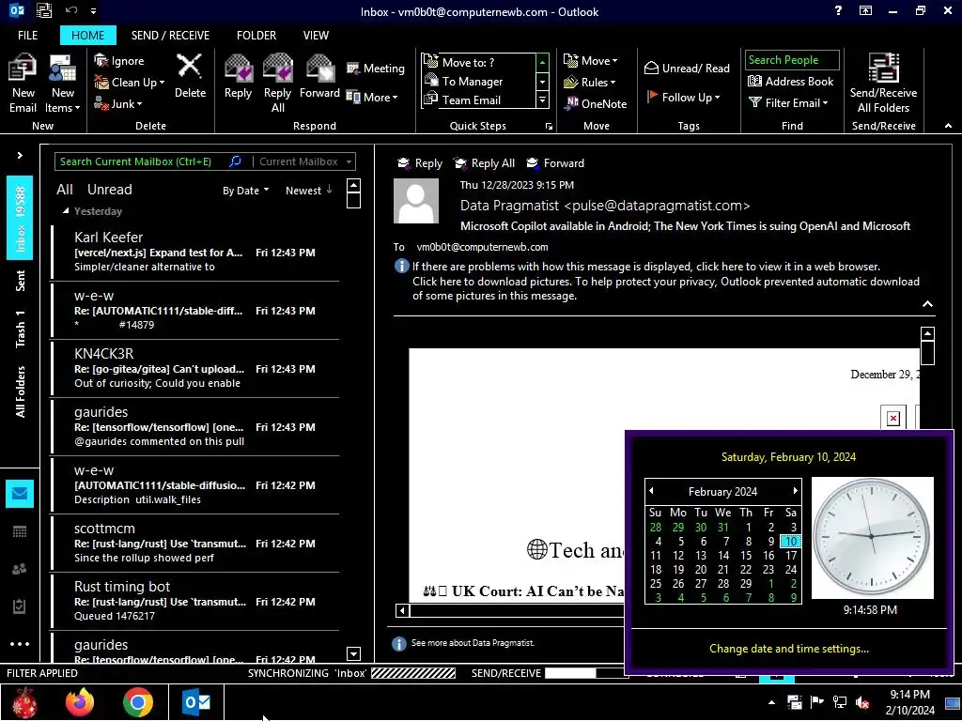This screenshot has height=721, width=962.
Task: Collapse the ribbon
Action: [x=948, y=126]
